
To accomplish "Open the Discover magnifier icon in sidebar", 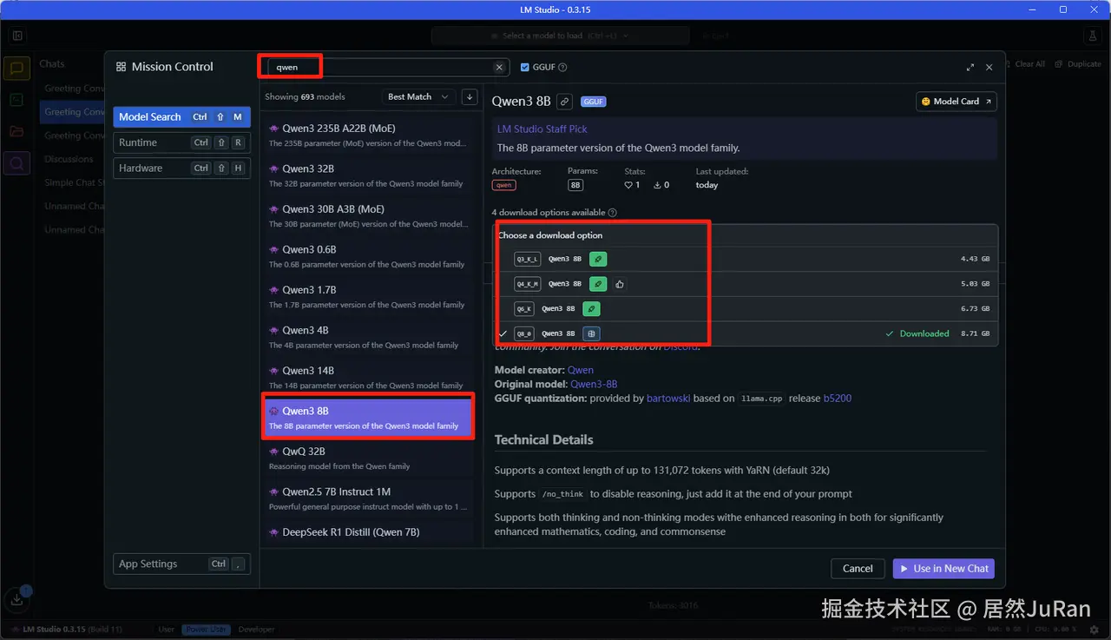I will pyautogui.click(x=16, y=162).
